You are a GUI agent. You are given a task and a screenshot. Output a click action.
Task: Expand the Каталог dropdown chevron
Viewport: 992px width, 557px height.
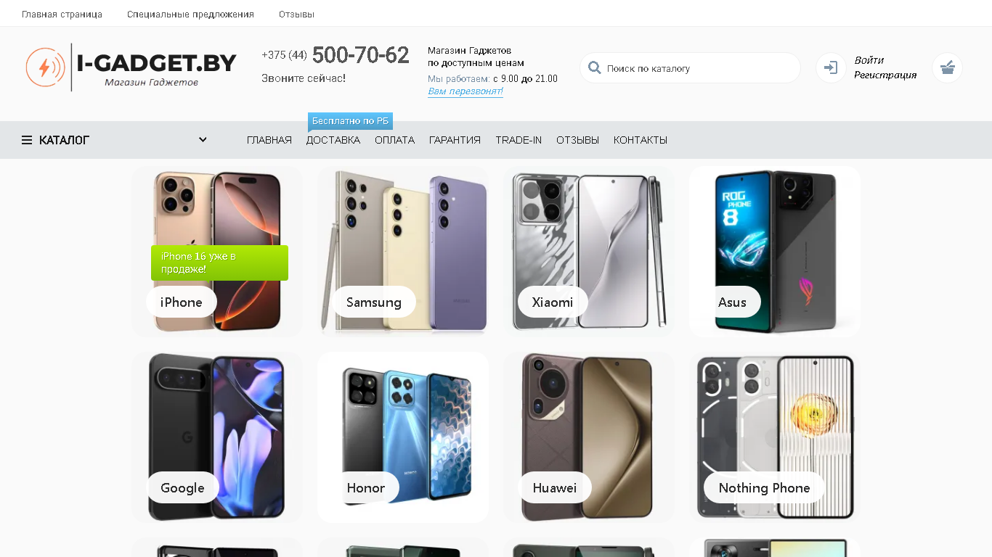(203, 139)
